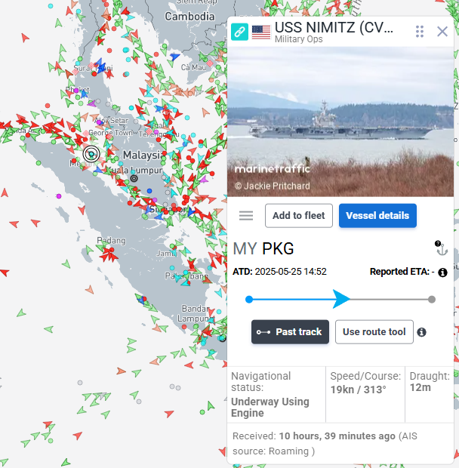Image resolution: width=459 pixels, height=468 pixels.
Task: Click the black target marker near Kuala Lumpur
Action: pos(134,178)
